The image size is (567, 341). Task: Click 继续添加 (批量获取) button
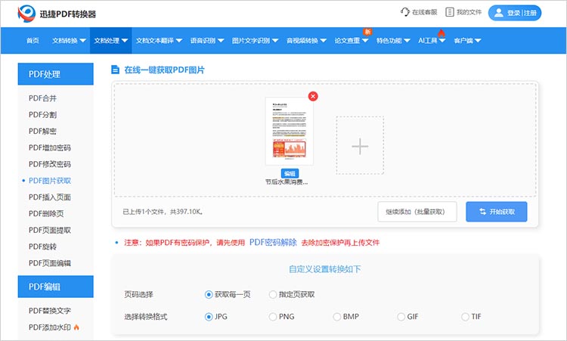[417, 212]
